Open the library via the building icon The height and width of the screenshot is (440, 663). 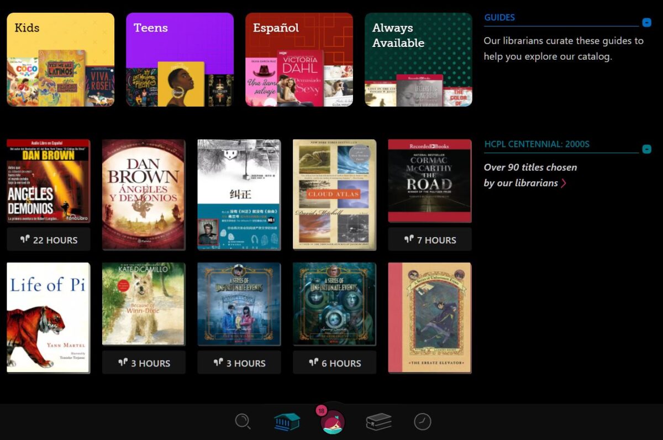[287, 421]
